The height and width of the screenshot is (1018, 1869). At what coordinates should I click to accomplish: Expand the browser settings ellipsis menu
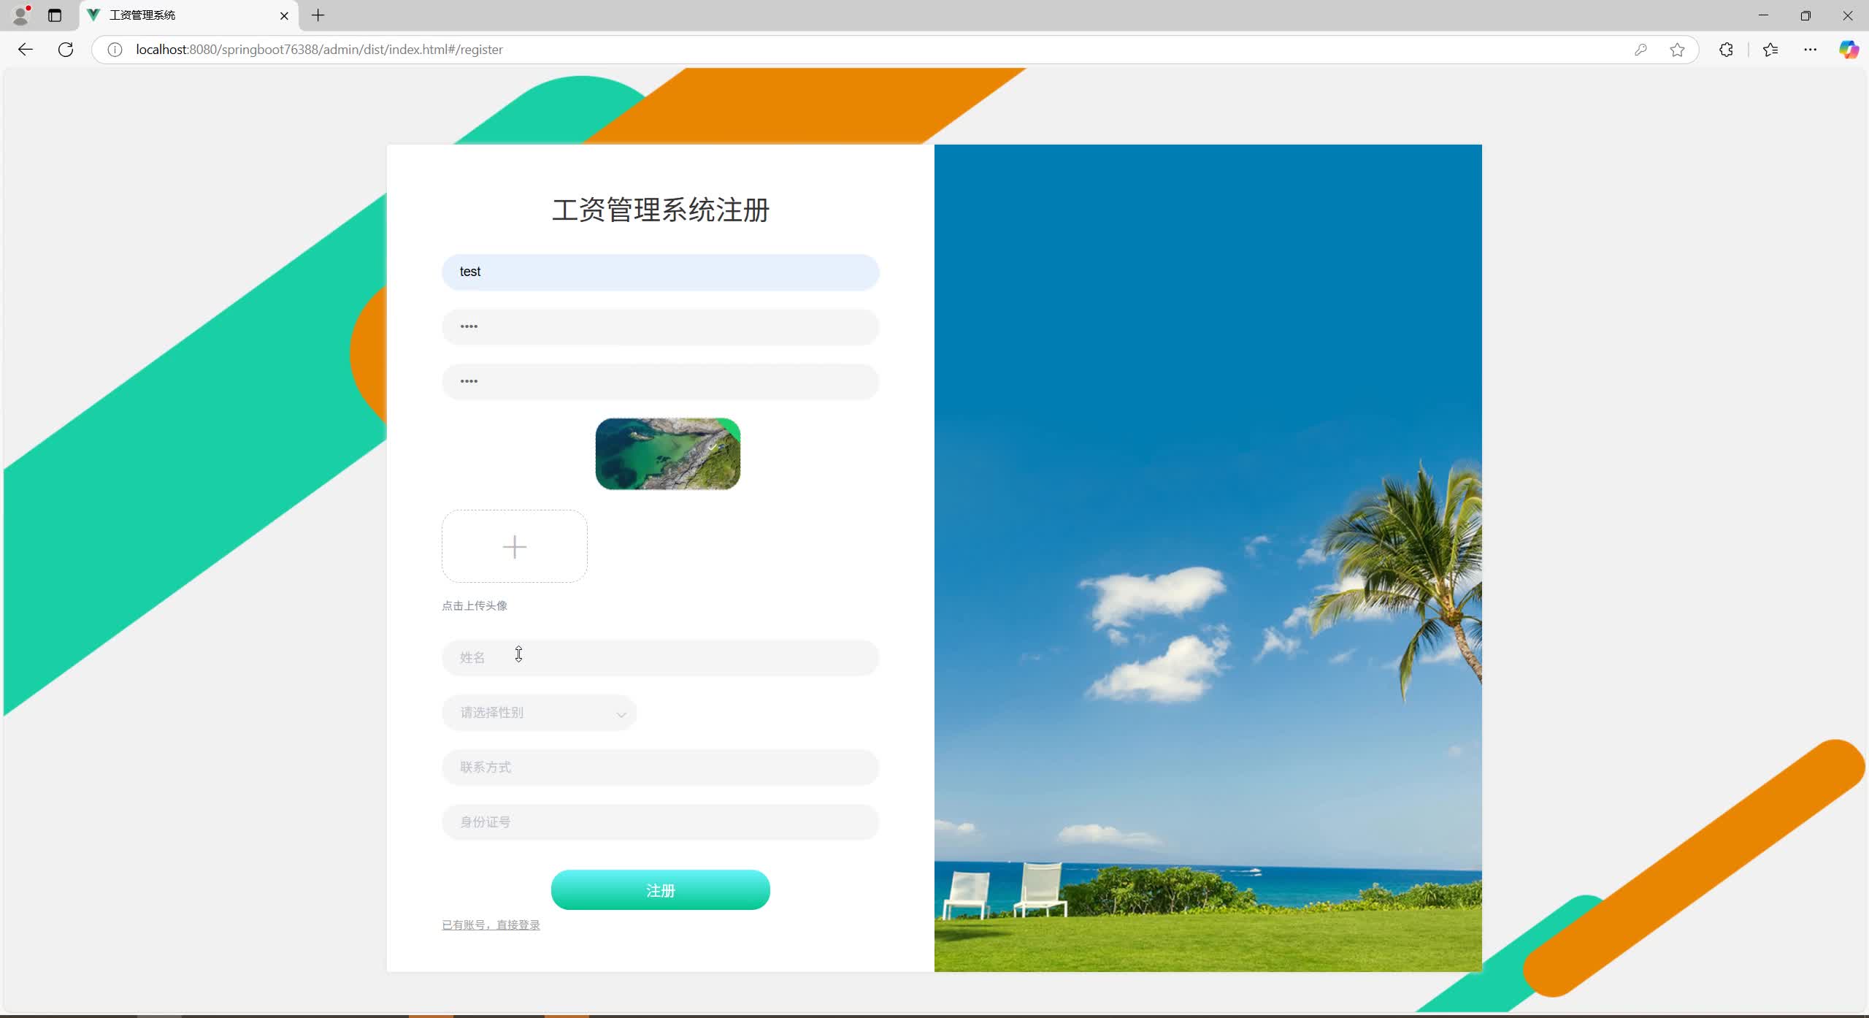1810,49
